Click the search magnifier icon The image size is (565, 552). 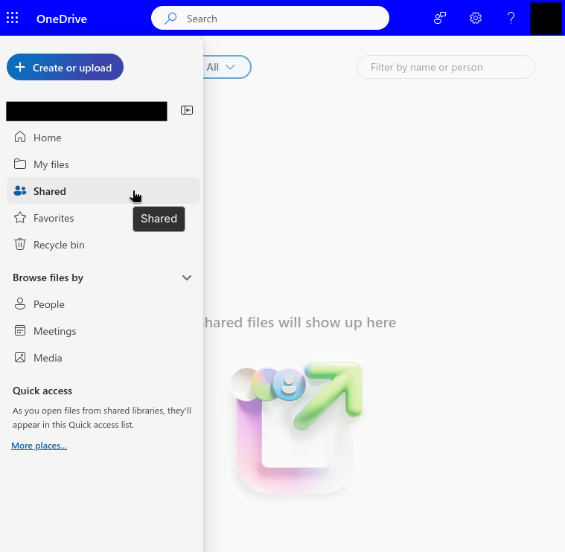[x=170, y=19]
